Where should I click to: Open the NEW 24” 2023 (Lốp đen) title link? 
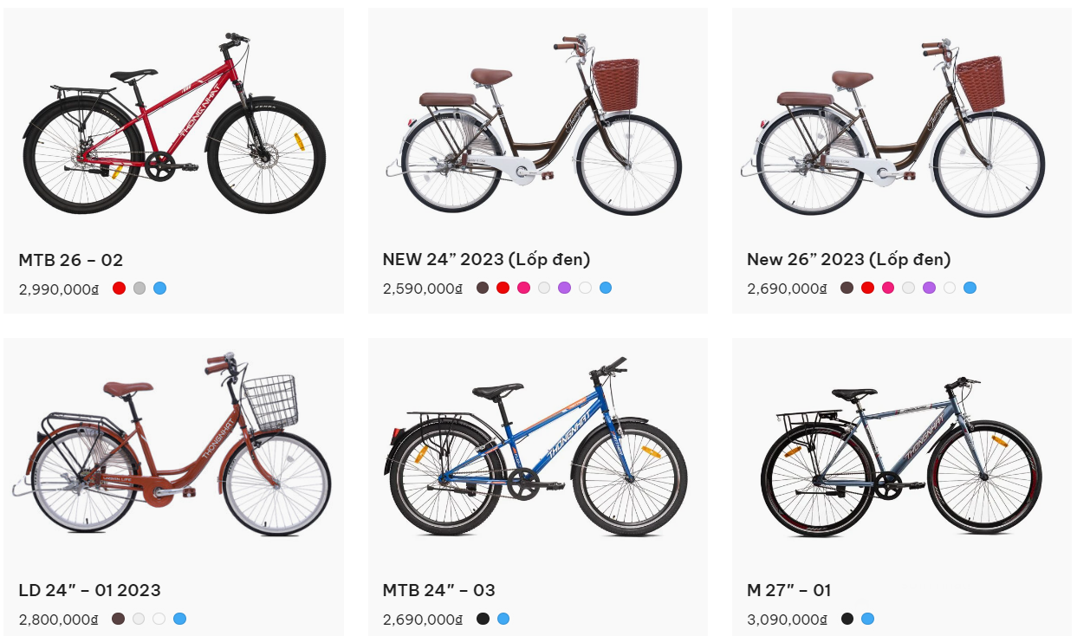coord(486,259)
